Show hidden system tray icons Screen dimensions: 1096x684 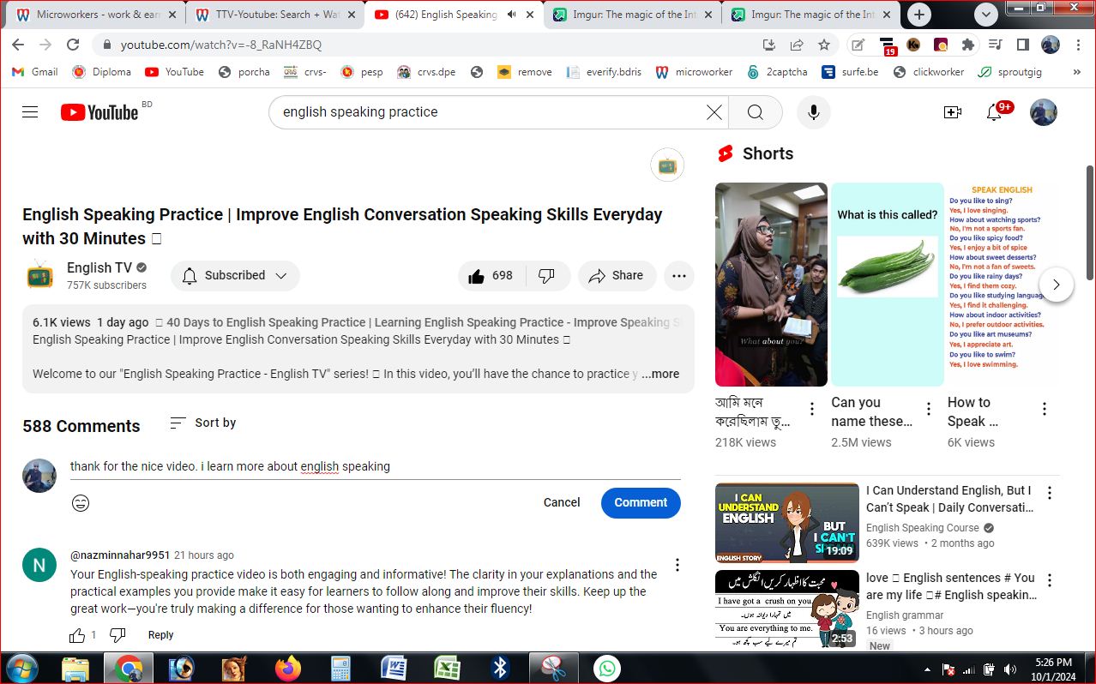[927, 669]
